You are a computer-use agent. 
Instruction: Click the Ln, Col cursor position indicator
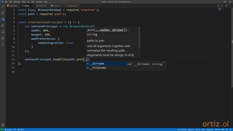(x=182, y=130)
